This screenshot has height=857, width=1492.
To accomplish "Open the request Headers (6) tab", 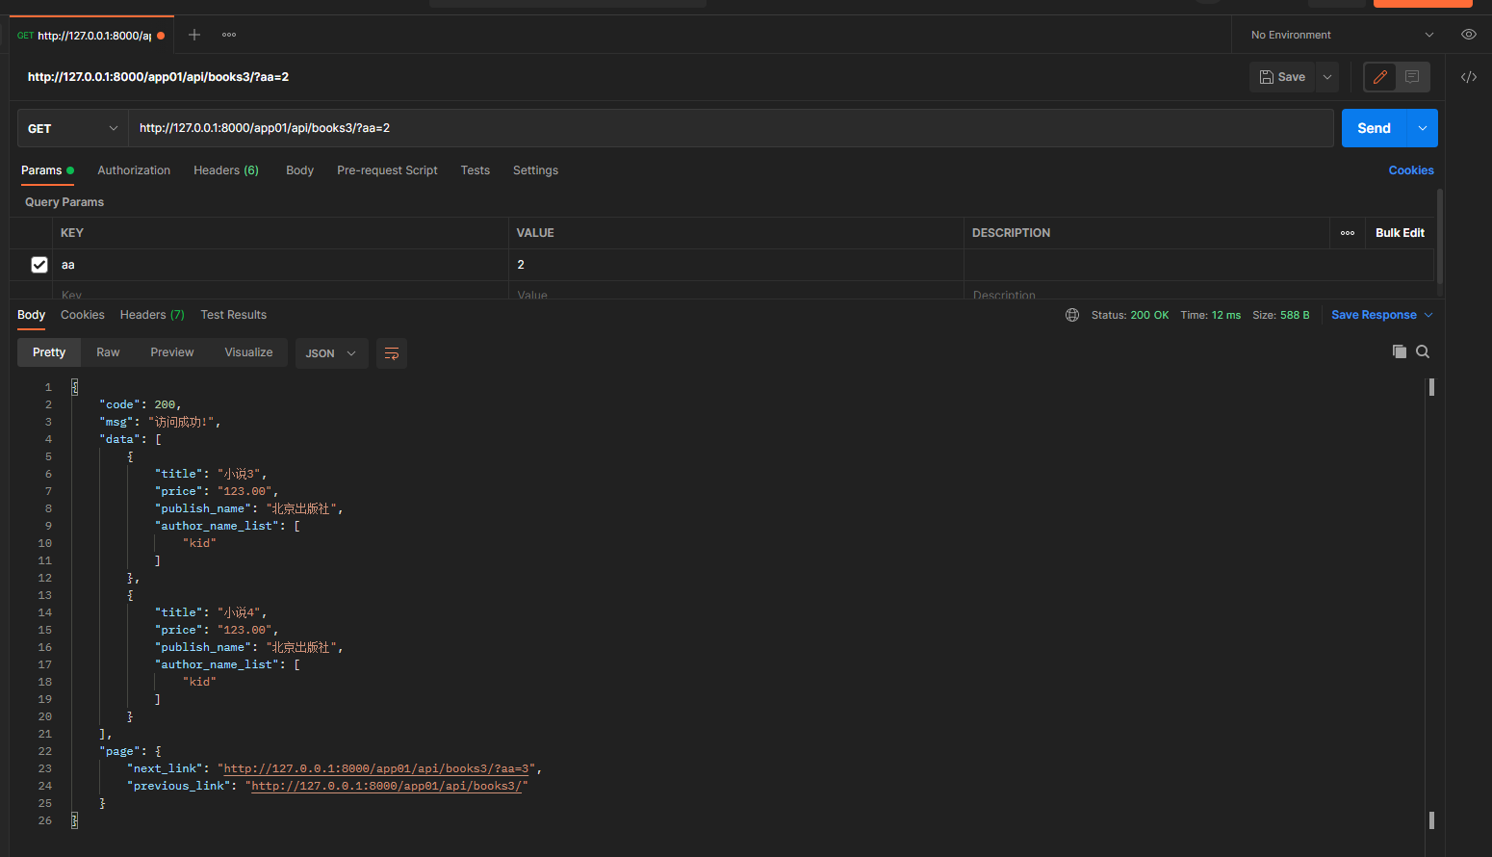I will (226, 170).
